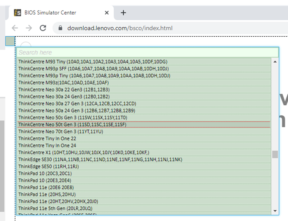Select highlighted ThinkCentre Neo 50t Gen 3
Viewport: 288px width, 221px height.
coord(144,124)
